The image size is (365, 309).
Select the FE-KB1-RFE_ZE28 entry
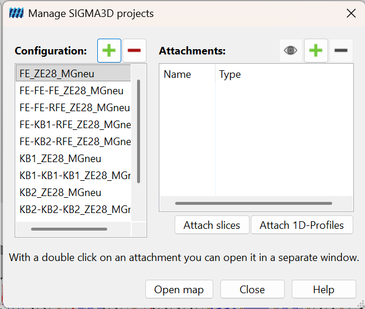point(73,125)
